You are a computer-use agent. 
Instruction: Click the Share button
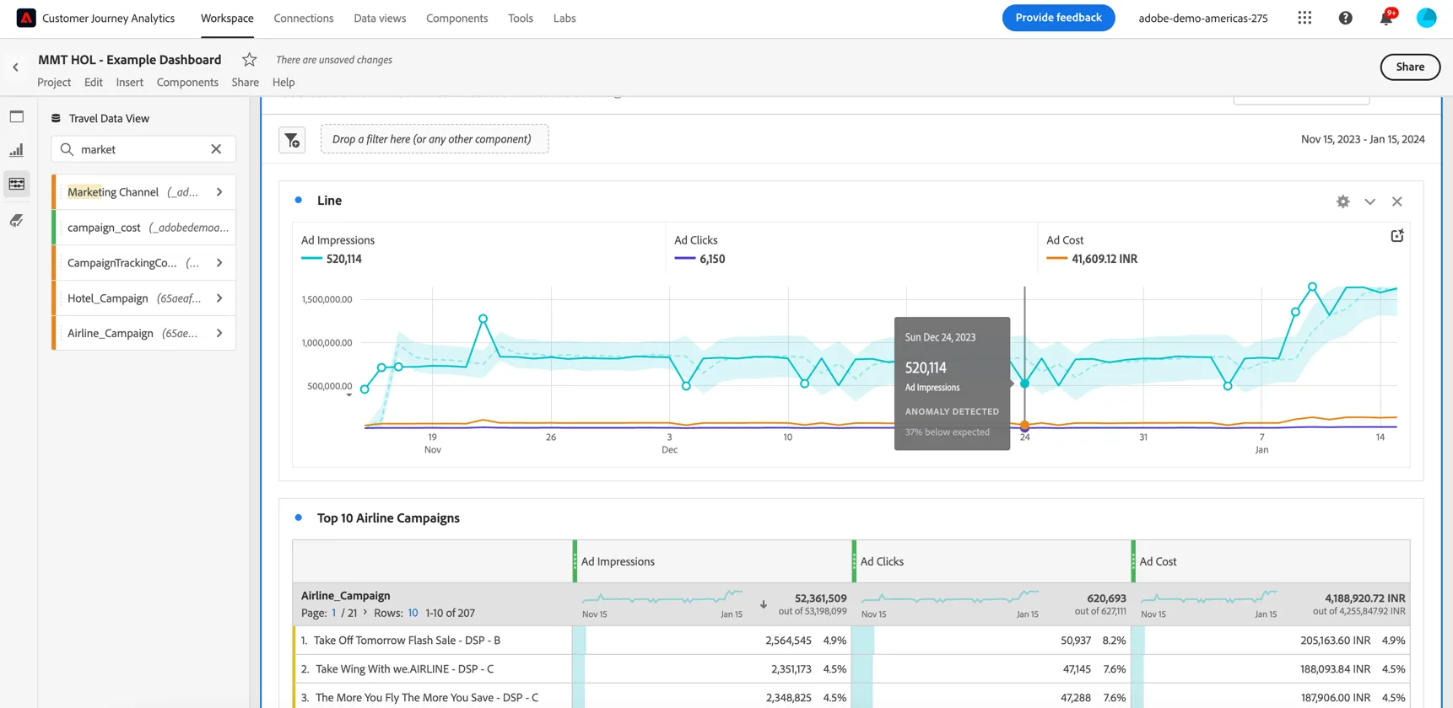click(1410, 67)
